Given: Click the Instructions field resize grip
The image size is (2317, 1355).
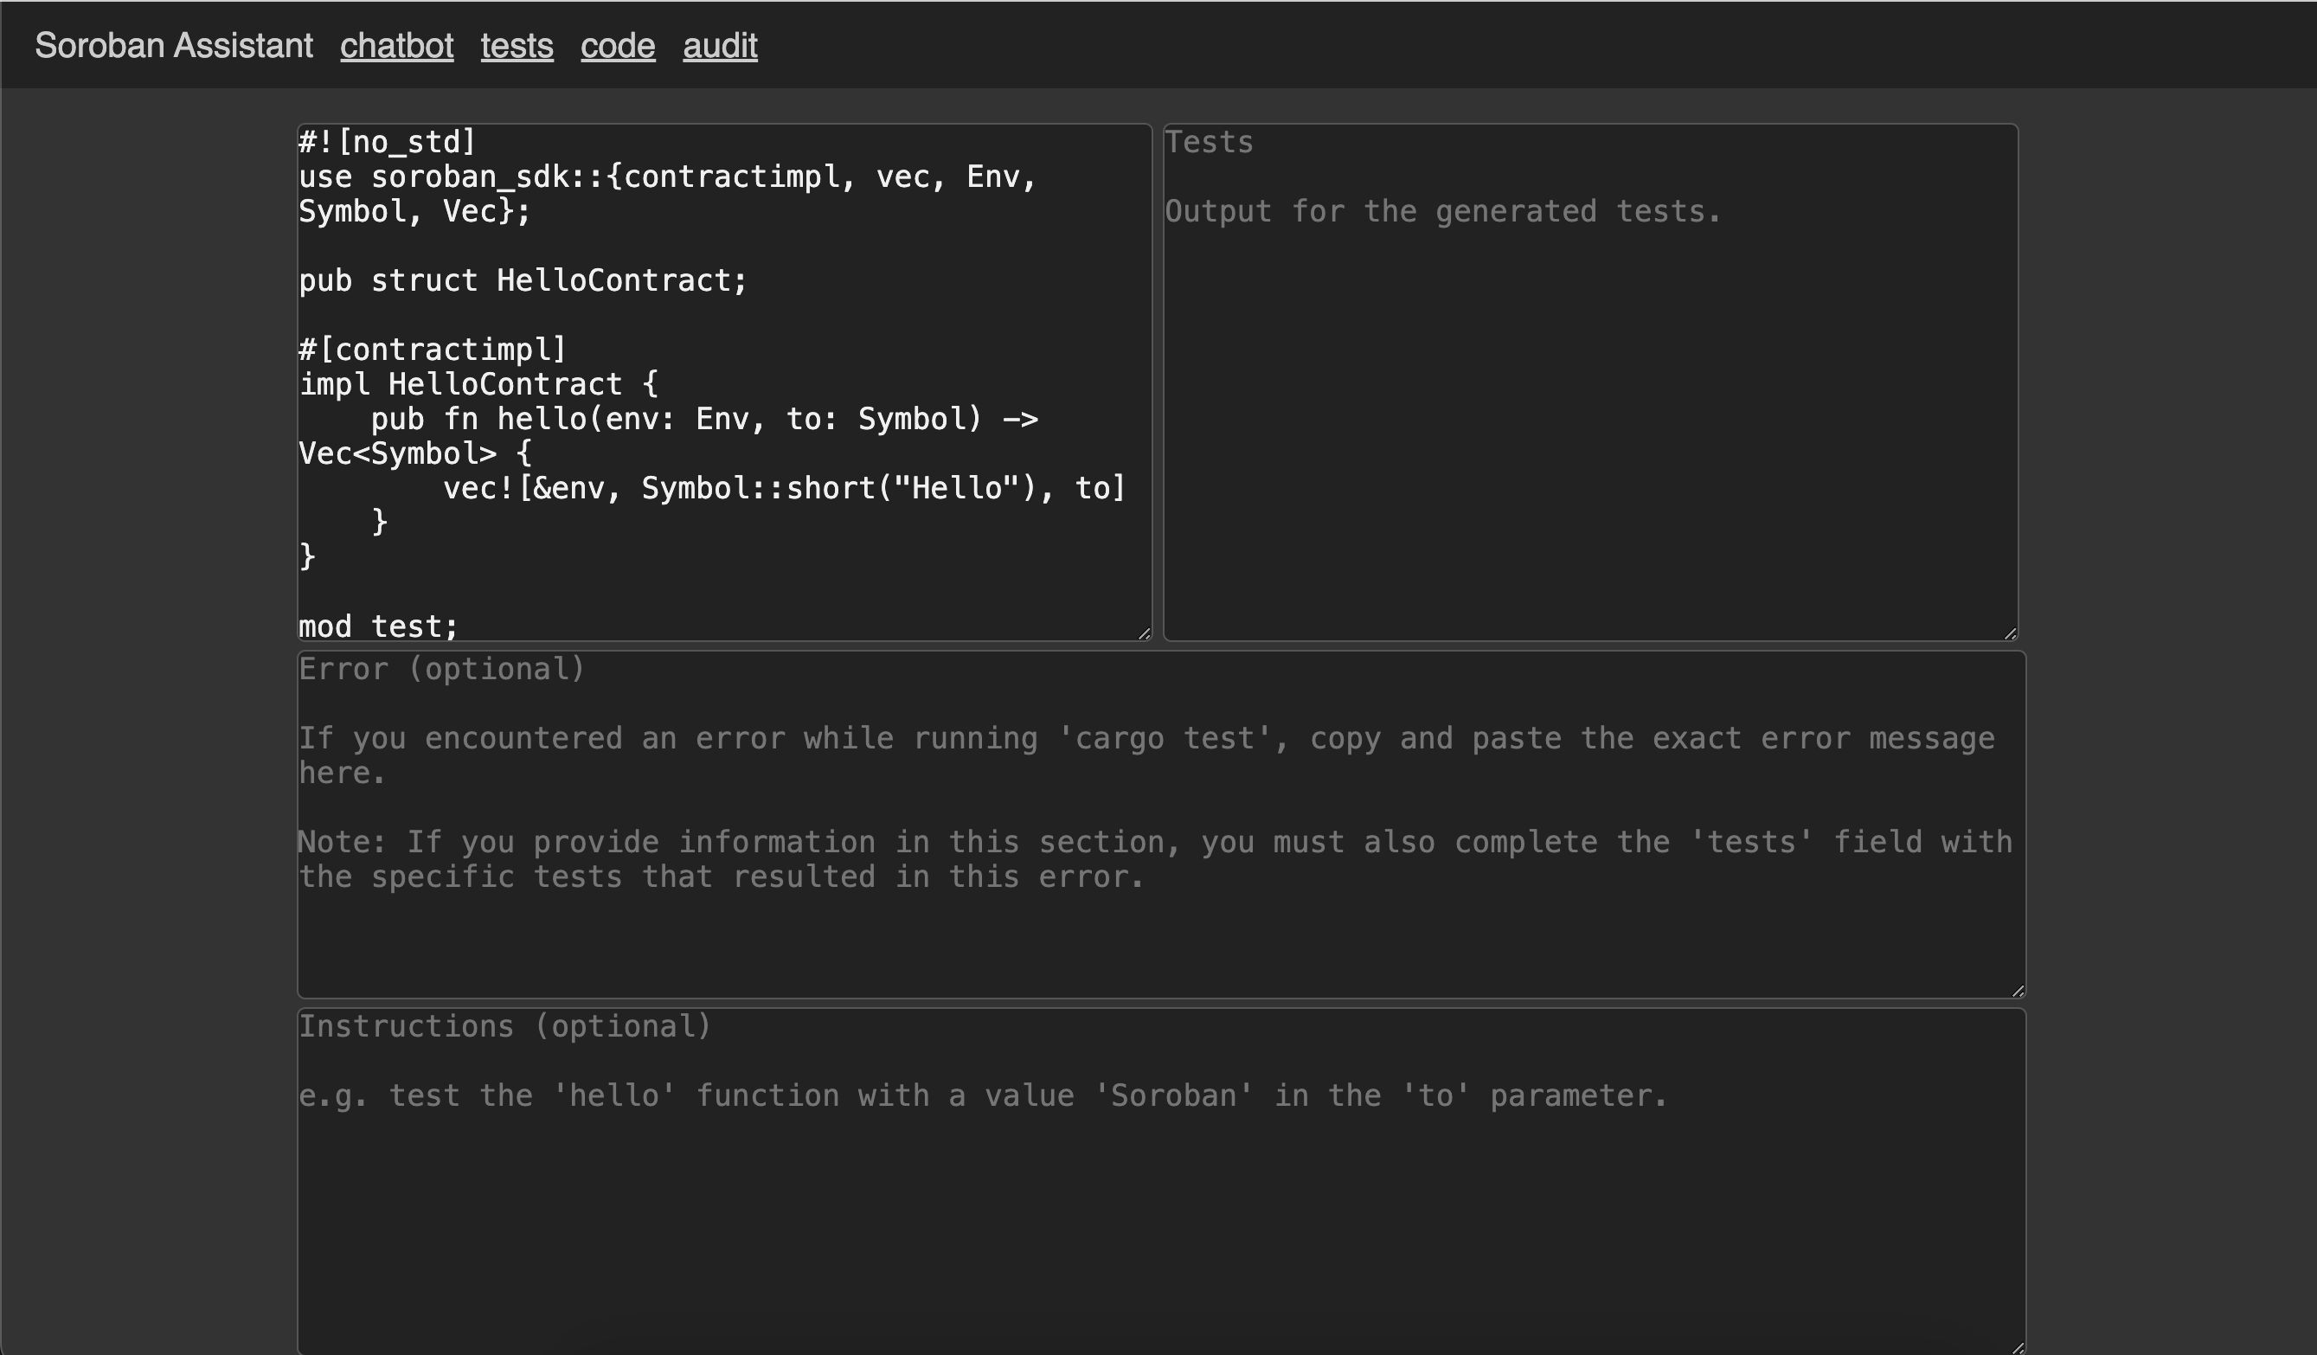Looking at the screenshot, I should click(x=2019, y=1349).
